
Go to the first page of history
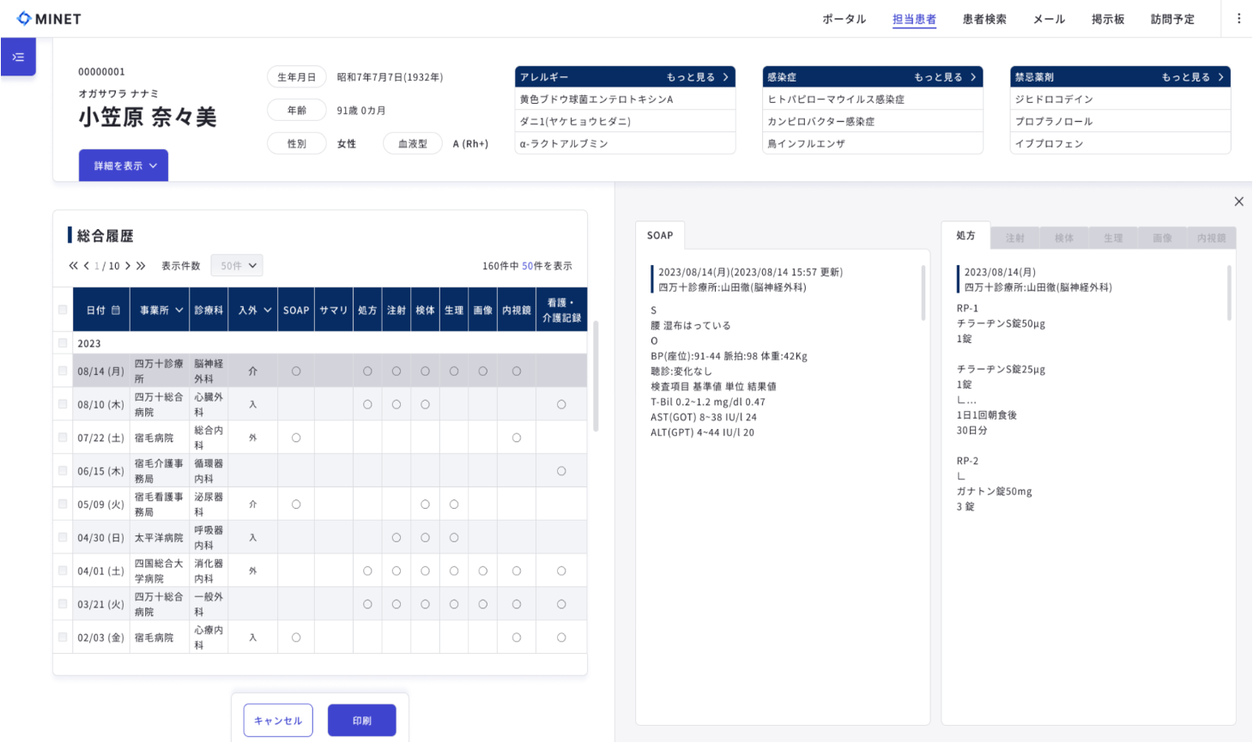(73, 266)
